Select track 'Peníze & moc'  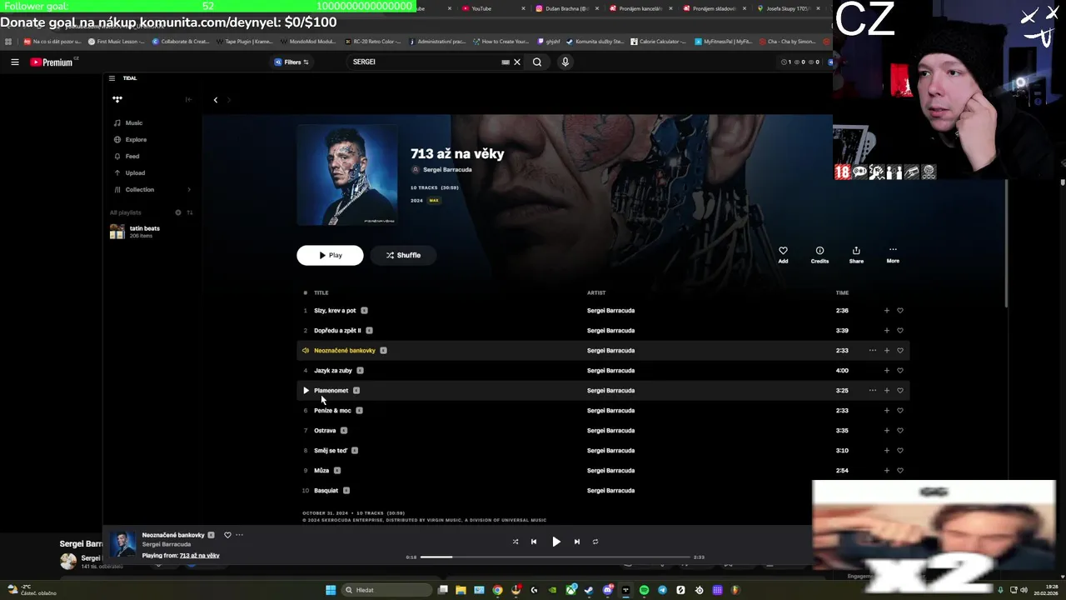pyautogui.click(x=332, y=410)
